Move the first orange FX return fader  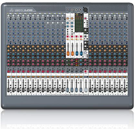(68, 53)
